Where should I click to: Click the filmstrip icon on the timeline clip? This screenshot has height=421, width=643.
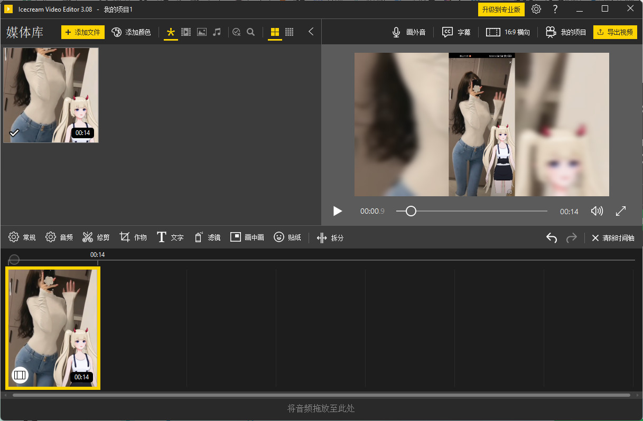pos(20,375)
